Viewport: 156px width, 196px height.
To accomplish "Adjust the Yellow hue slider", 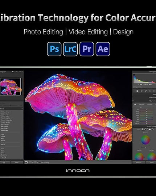I will point(147,114).
